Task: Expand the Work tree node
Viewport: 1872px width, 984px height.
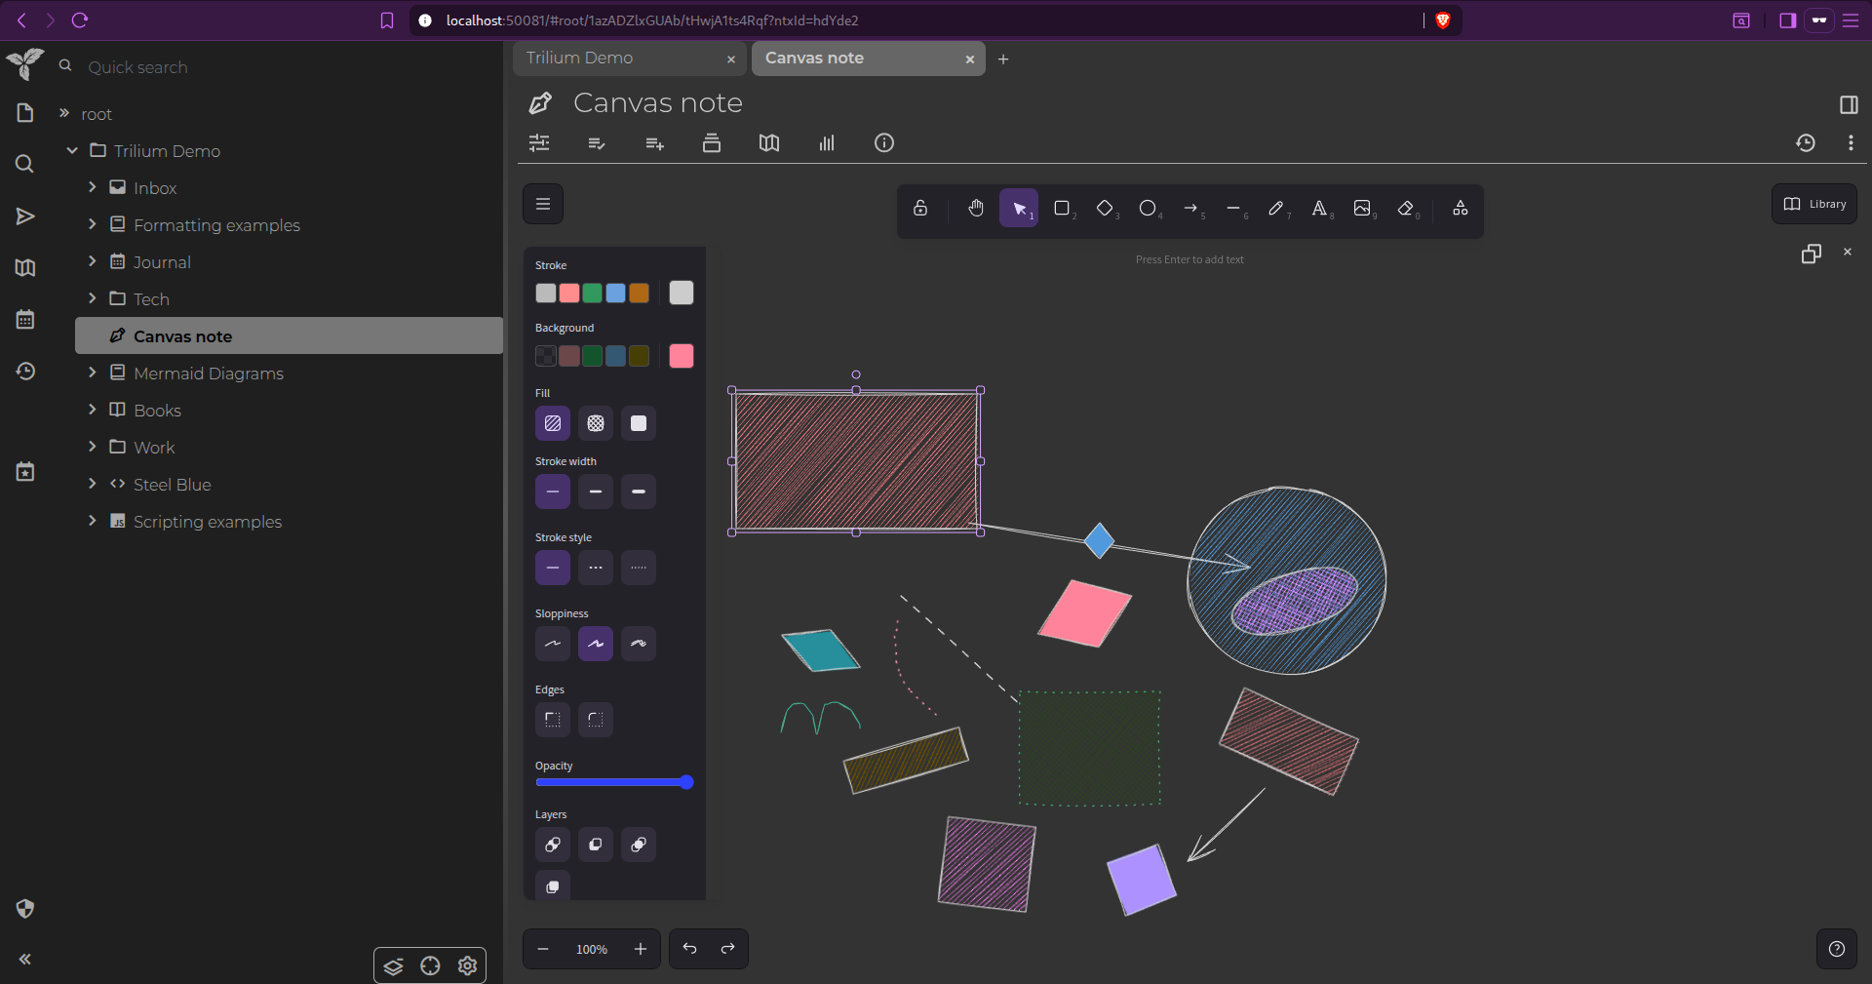Action: coord(93,447)
